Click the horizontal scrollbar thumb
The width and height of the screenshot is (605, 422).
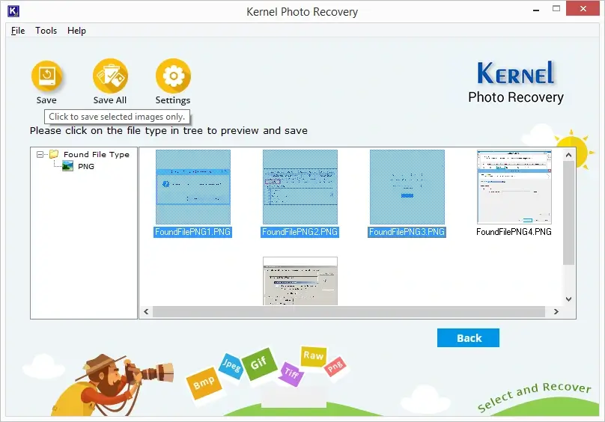point(349,312)
